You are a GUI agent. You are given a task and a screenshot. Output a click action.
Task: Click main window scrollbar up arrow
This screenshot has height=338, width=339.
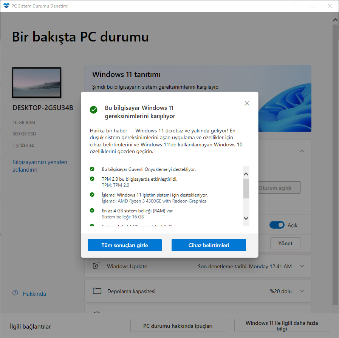tap(335, 20)
